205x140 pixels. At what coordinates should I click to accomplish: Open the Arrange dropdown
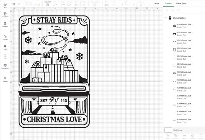(x=69, y=4)
